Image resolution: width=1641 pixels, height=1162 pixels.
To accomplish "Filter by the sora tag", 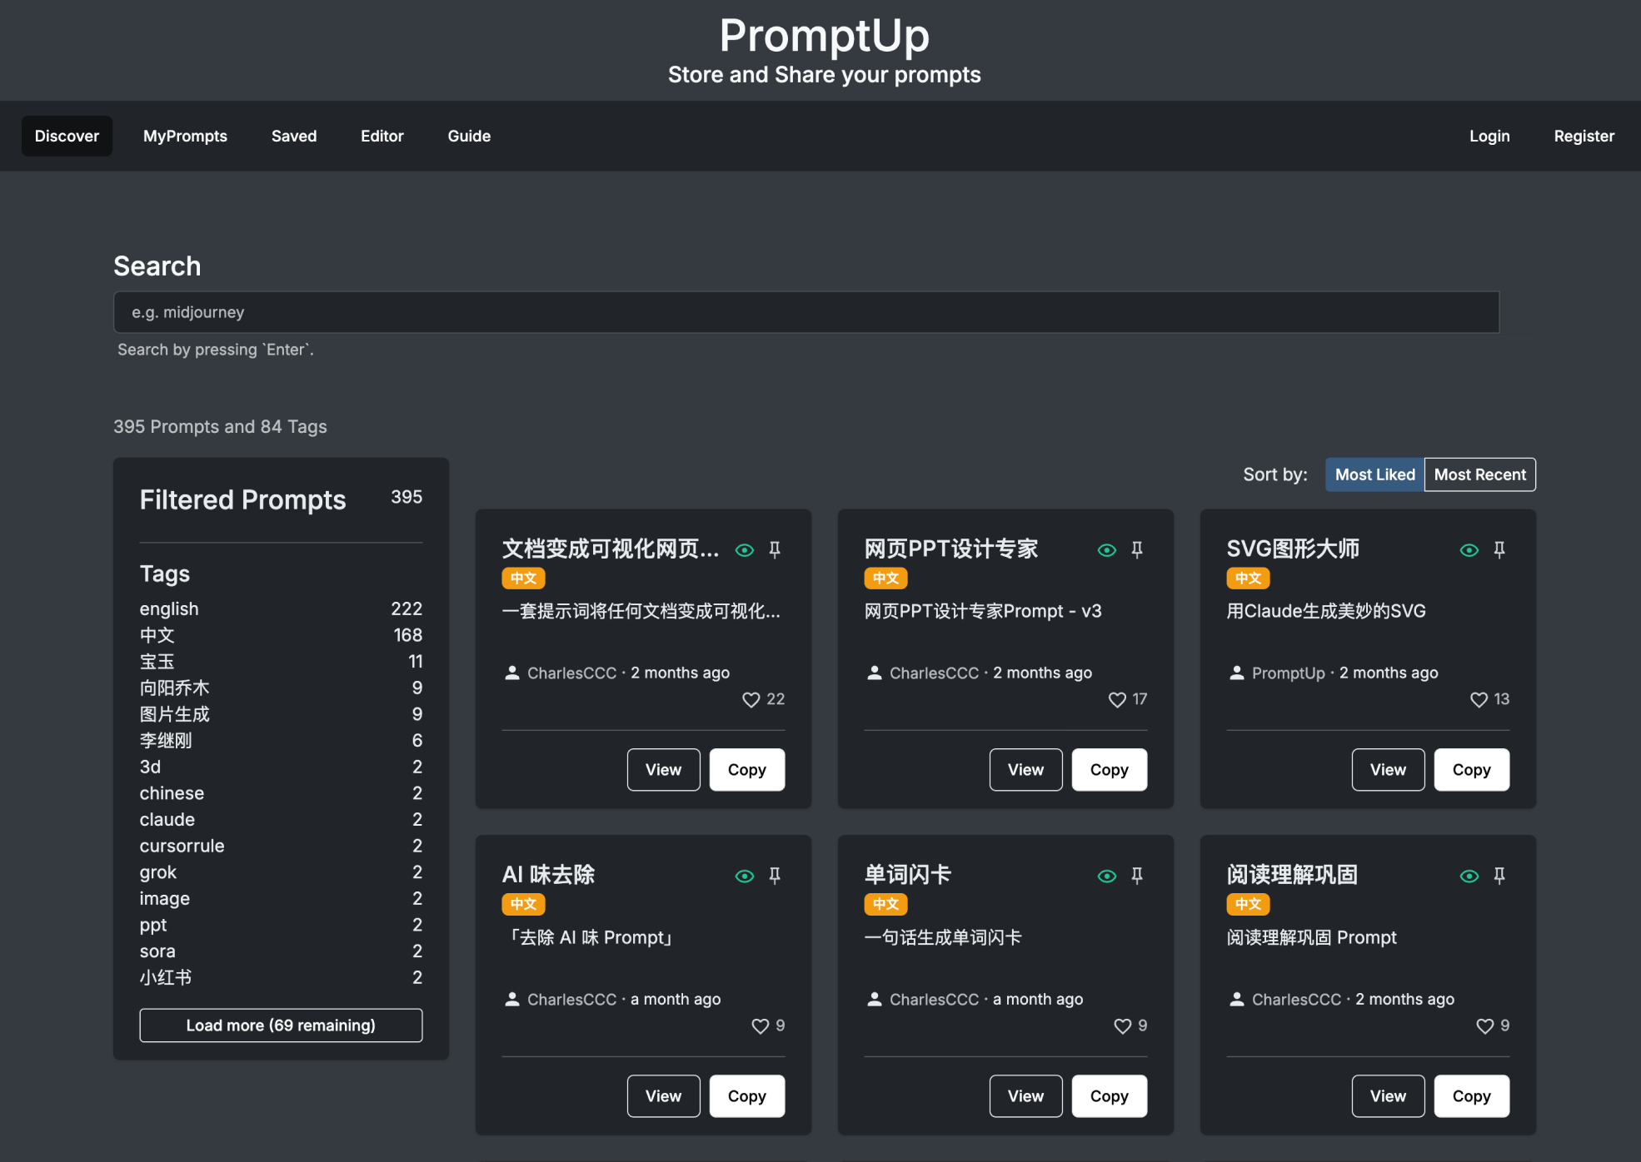I will (281, 951).
